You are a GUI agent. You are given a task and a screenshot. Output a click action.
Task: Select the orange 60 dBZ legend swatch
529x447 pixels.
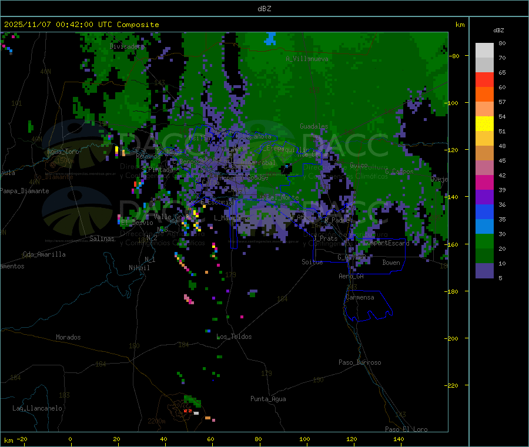(x=484, y=95)
